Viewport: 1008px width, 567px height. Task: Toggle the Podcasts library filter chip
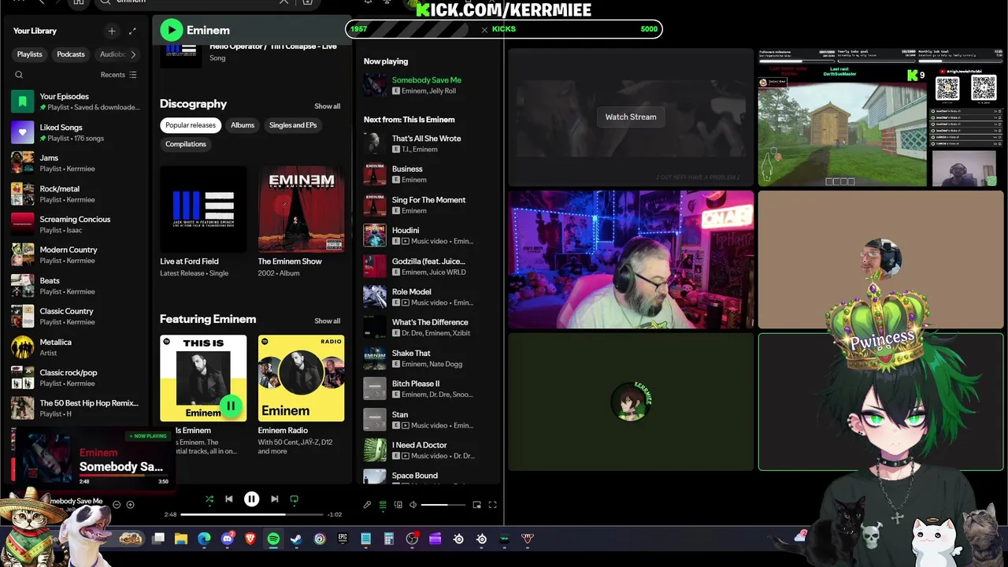(x=71, y=54)
